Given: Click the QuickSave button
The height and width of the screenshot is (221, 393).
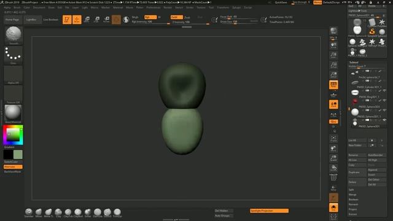Looking at the screenshot, I should coord(281,2).
